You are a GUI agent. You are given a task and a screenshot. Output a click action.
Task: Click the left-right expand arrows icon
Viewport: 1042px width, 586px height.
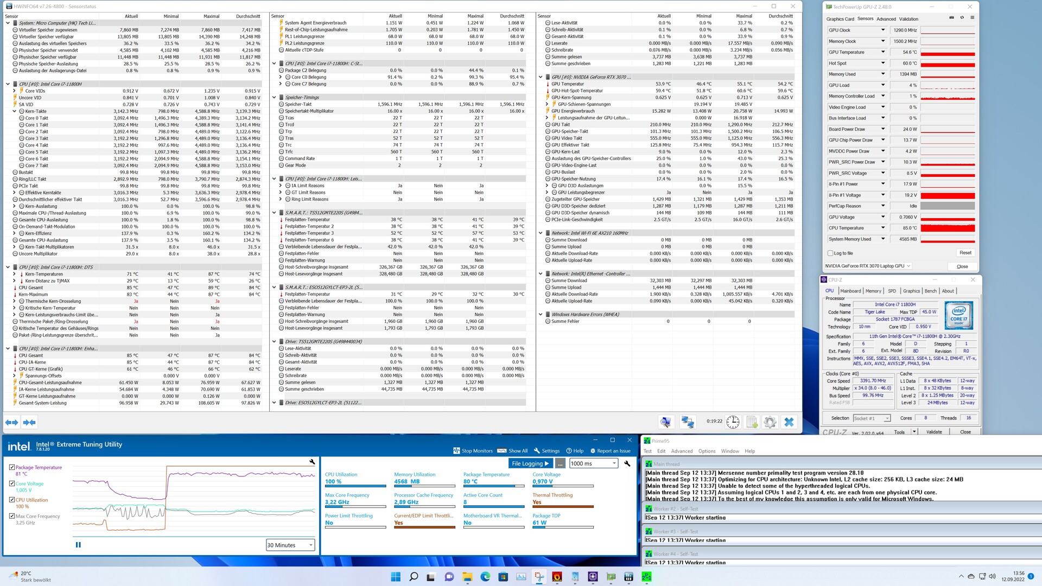pyautogui.click(x=12, y=422)
